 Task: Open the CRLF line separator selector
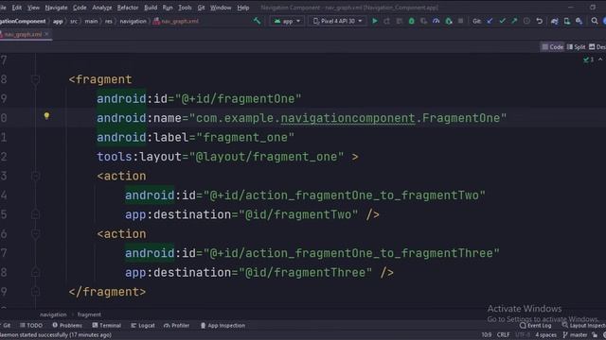[503, 334]
